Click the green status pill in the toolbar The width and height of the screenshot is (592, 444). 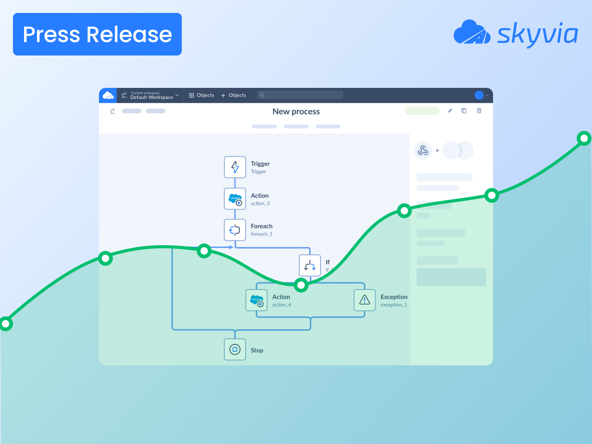point(422,111)
